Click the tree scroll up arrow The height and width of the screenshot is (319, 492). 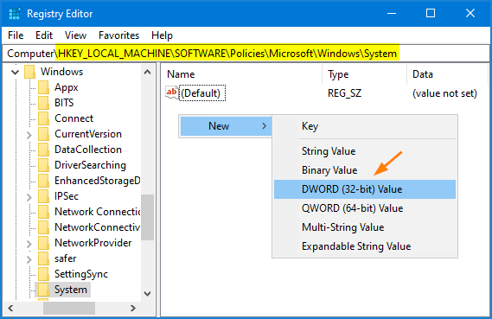(x=148, y=72)
